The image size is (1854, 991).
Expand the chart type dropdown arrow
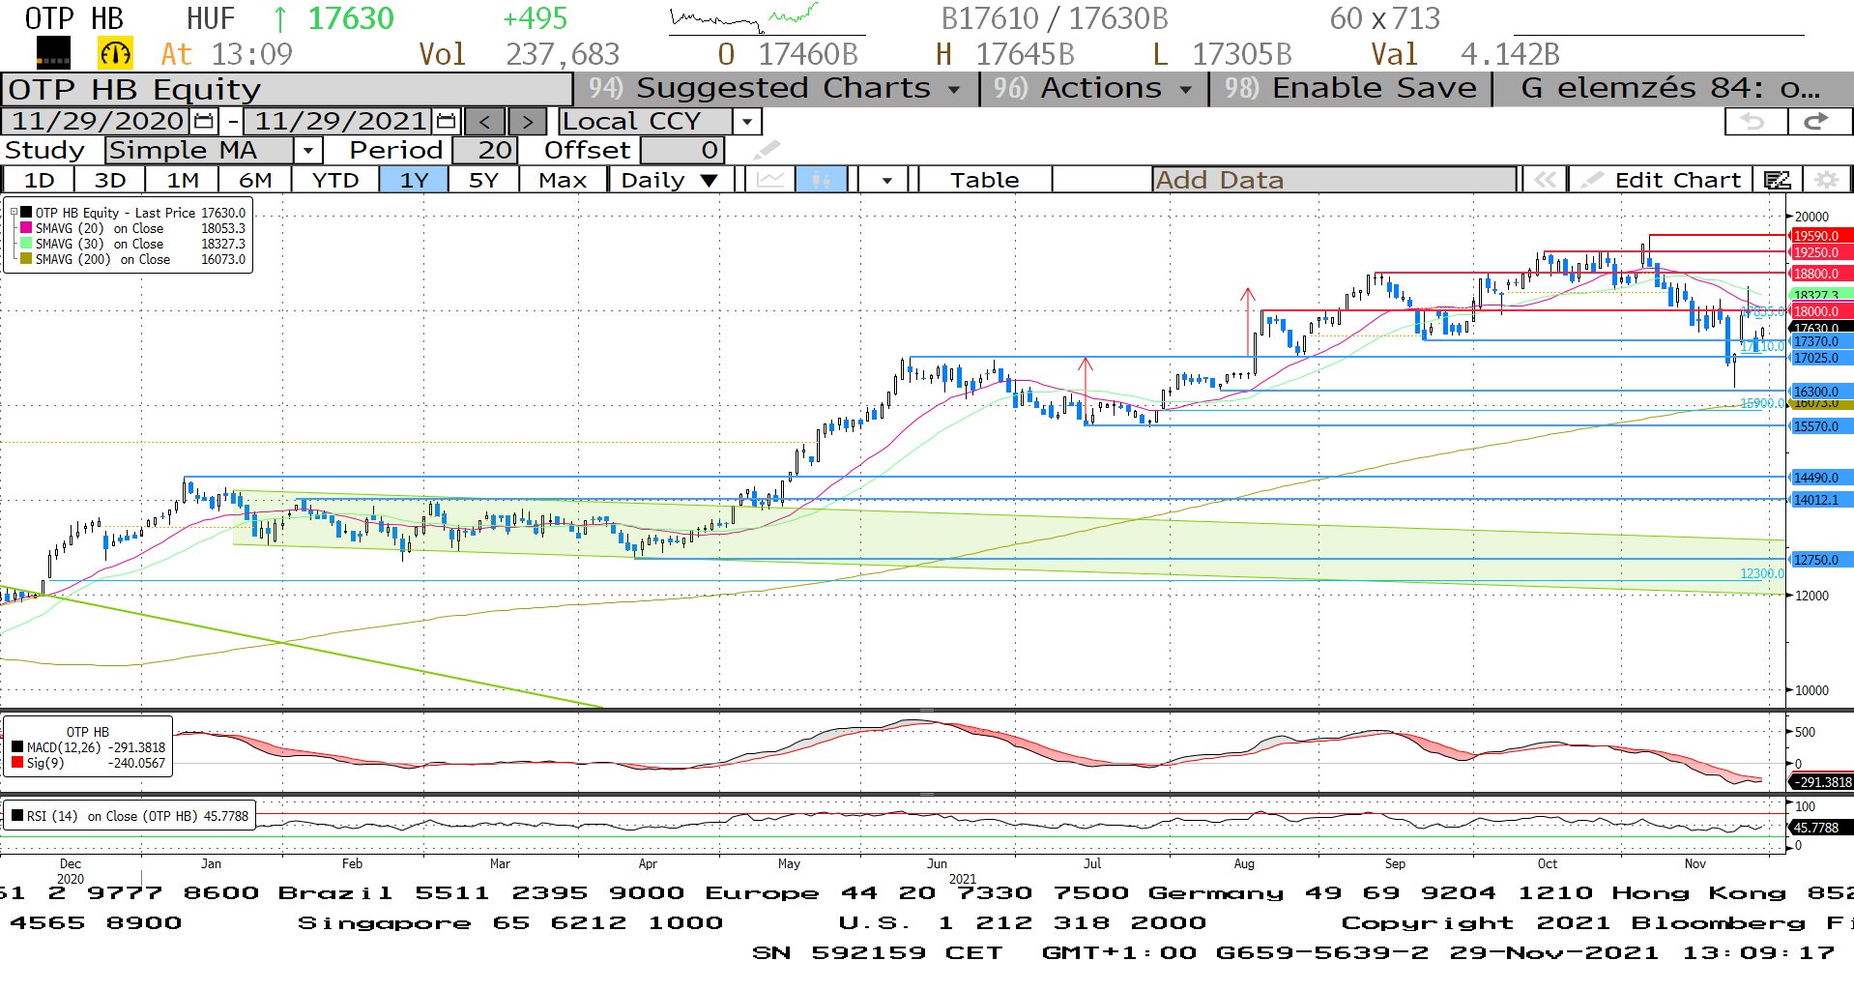tap(886, 180)
